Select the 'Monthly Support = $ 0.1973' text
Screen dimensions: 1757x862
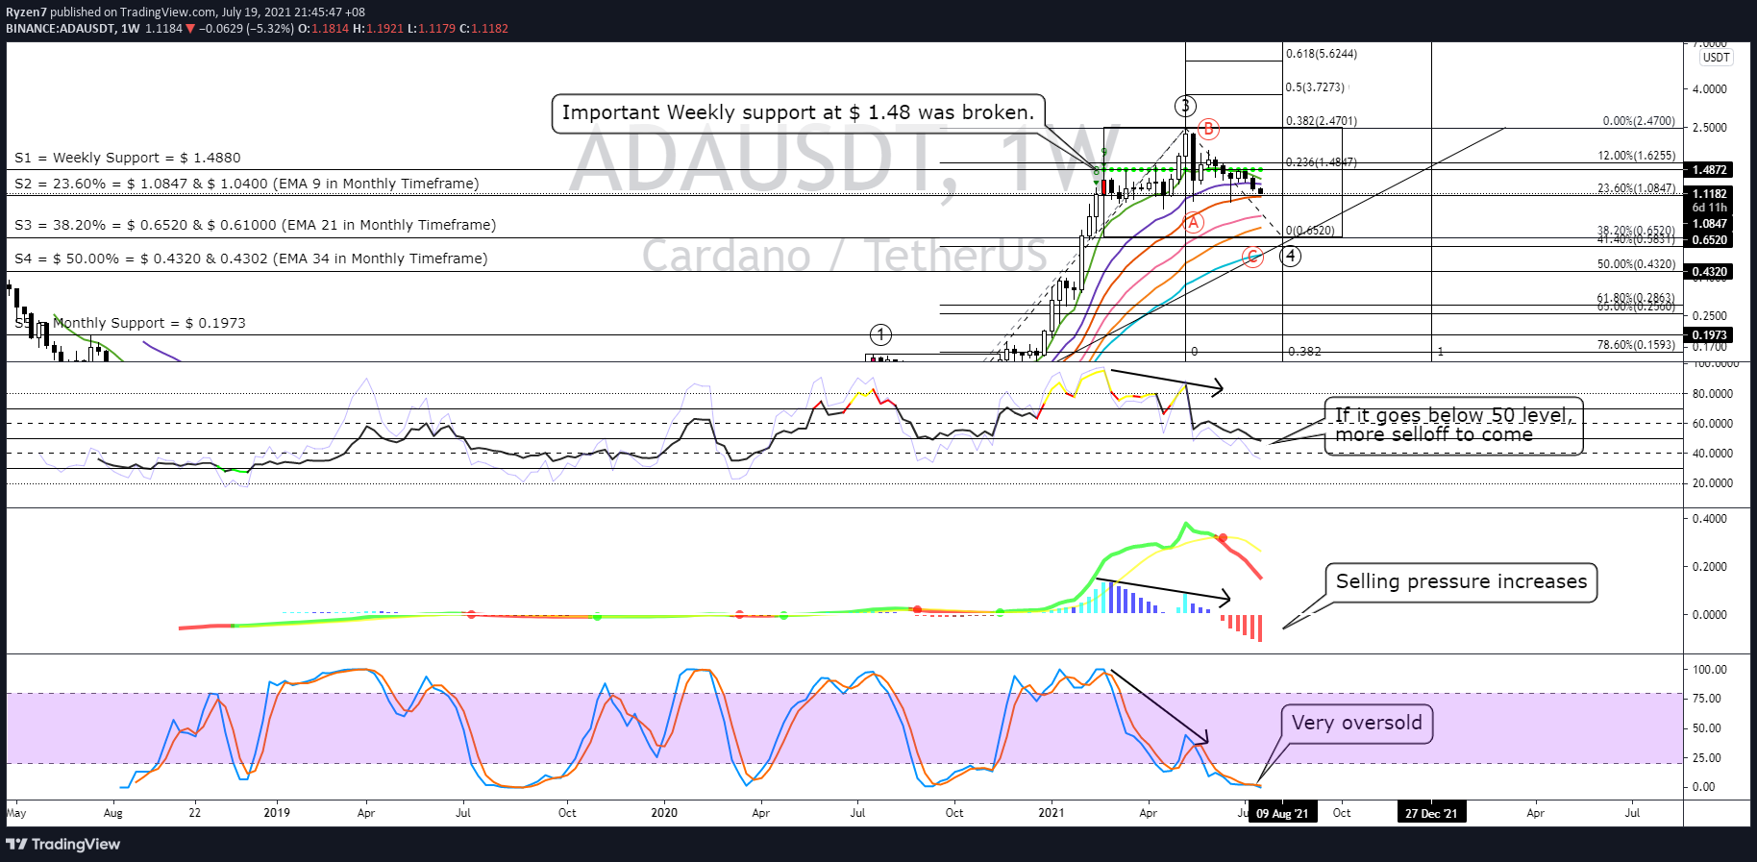149,323
